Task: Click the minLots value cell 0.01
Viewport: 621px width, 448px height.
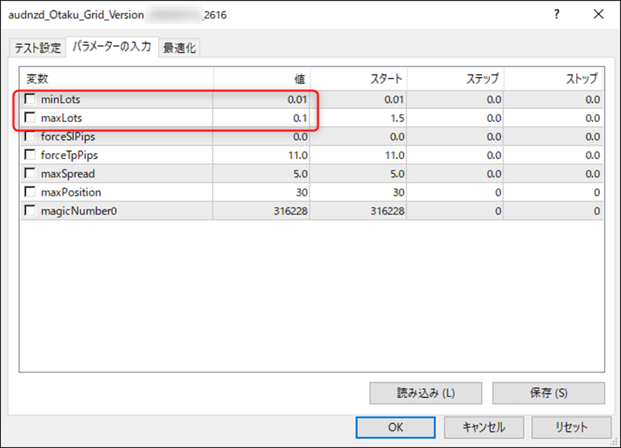Action: pyautogui.click(x=262, y=99)
